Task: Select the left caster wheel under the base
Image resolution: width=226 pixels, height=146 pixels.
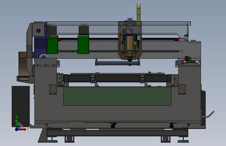Action: [x=113, y=126]
